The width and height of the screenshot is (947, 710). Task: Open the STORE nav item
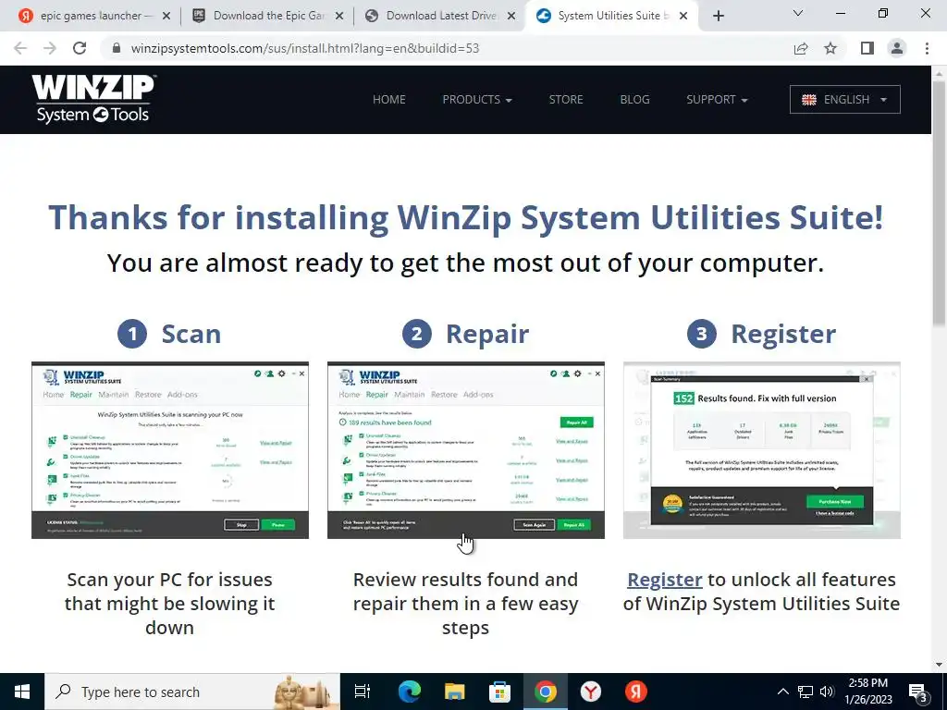coord(566,100)
